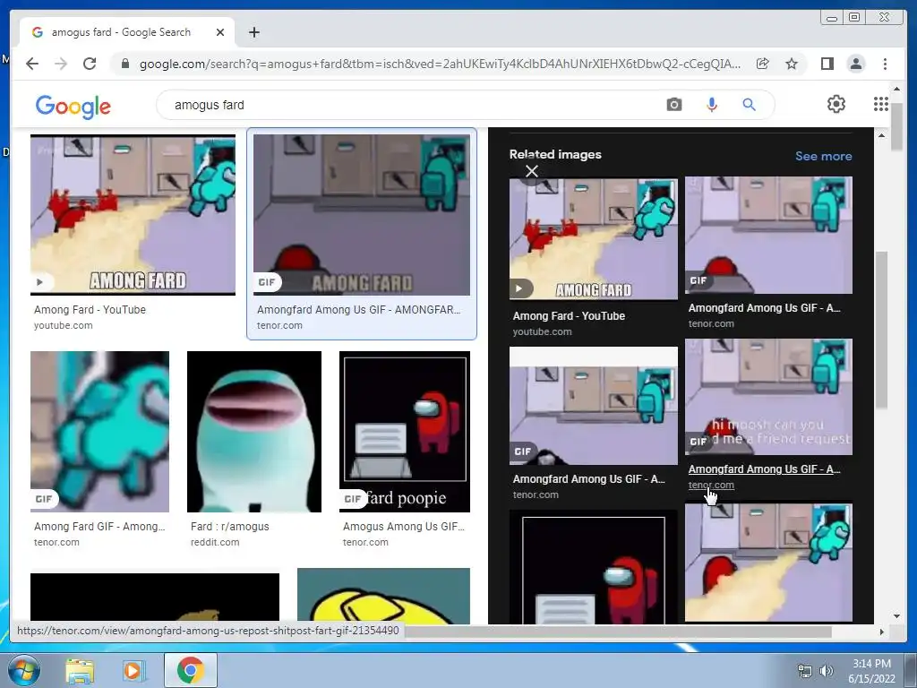Open yellow crewmate thumbnail at bottom

383,596
